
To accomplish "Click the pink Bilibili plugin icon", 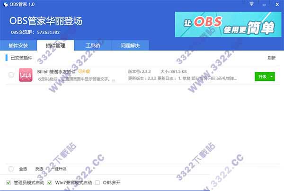I will pos(26,75).
